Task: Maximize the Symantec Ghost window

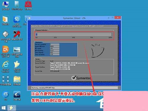Action: coord(112,18)
